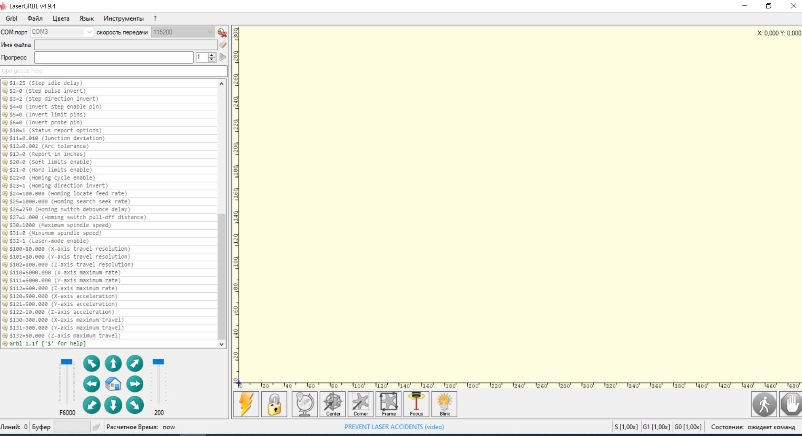Click the Имя файла filename field
Image resolution: width=802 pixels, height=436 pixels.
pos(126,45)
